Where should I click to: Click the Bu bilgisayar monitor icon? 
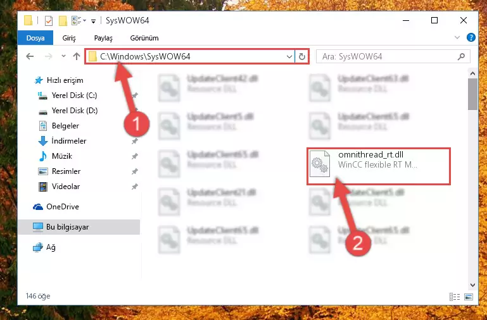pyautogui.click(x=38, y=227)
